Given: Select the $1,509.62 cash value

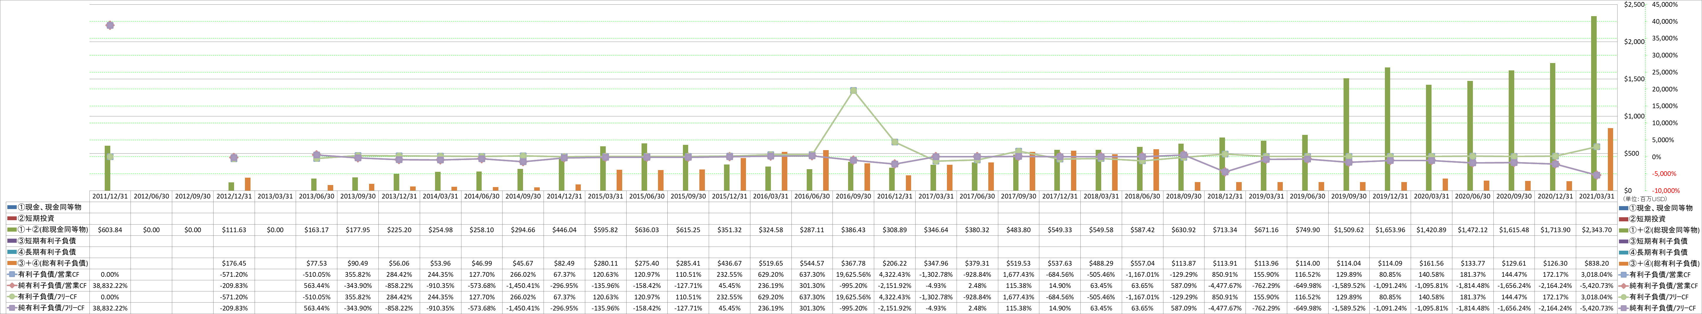Looking at the screenshot, I should [1349, 230].
